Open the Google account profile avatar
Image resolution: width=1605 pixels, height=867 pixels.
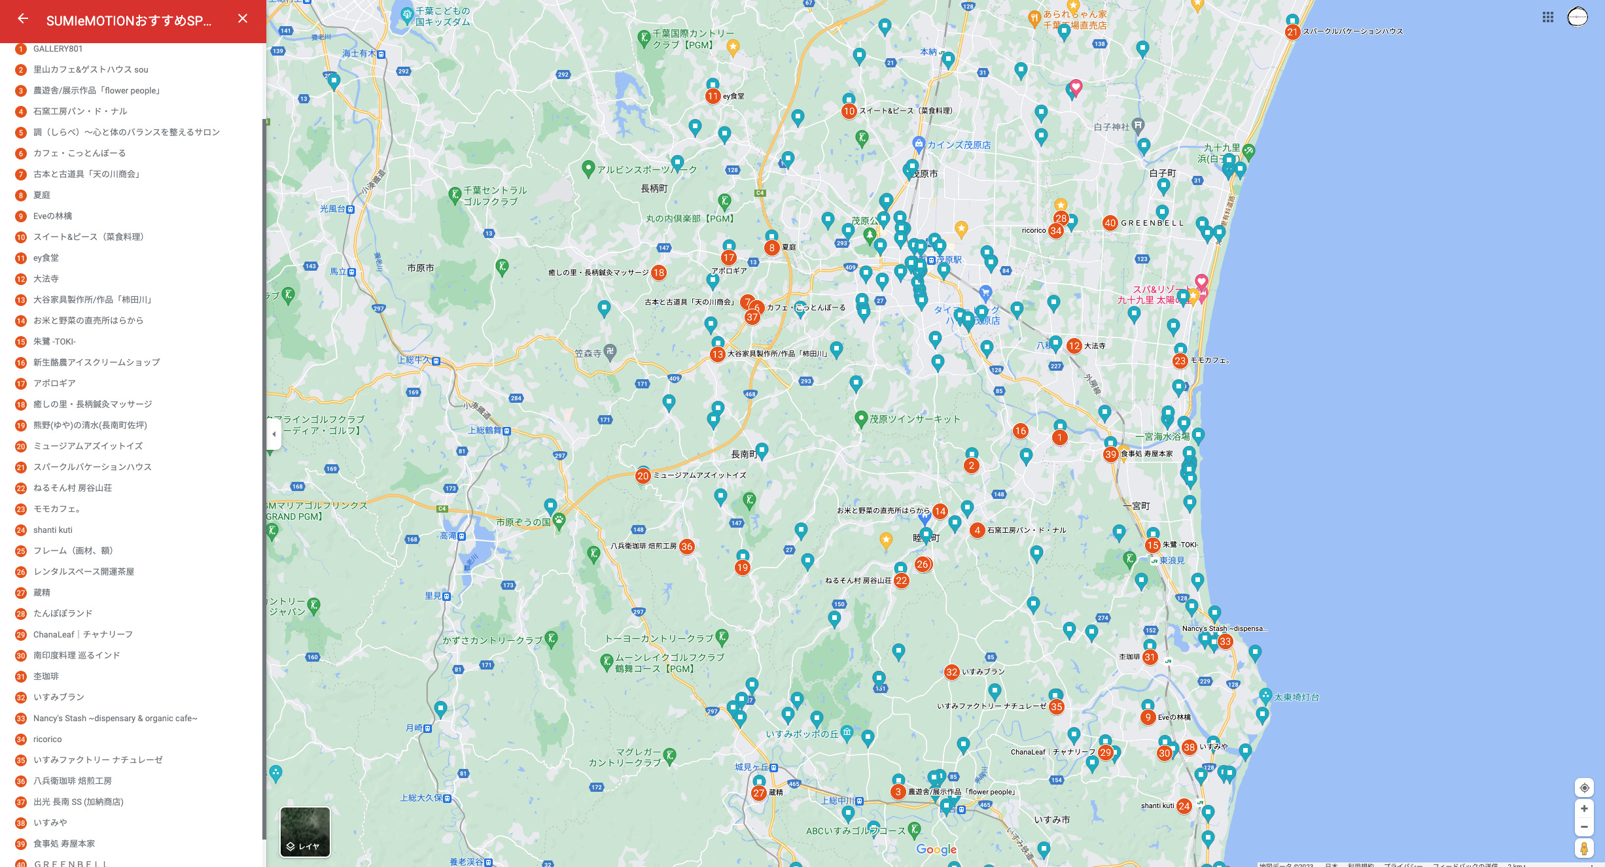[1577, 17]
